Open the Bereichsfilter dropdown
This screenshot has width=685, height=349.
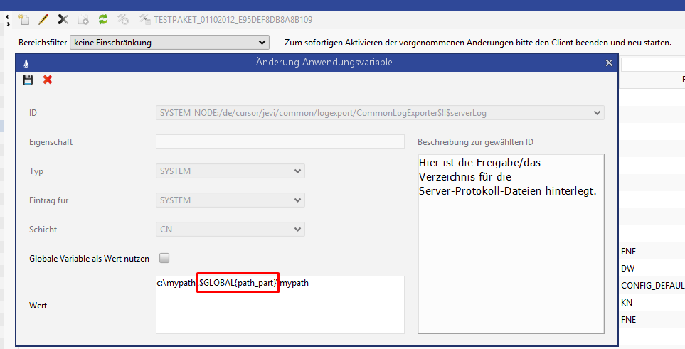[169, 43]
